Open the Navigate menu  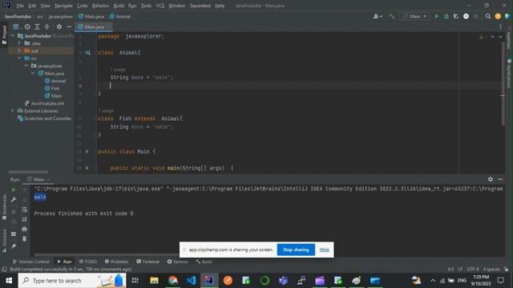click(63, 6)
